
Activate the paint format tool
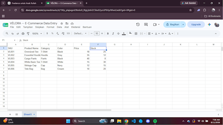28,34
